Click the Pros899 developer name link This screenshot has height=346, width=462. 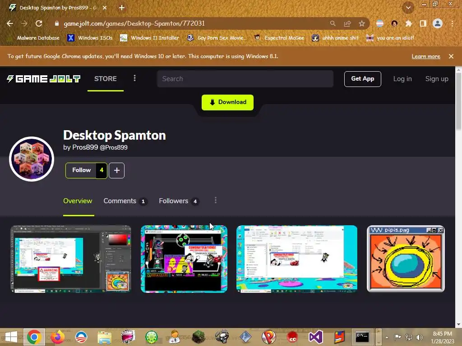click(x=85, y=147)
